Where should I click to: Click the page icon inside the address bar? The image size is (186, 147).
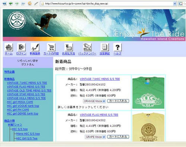tap(42, 4)
